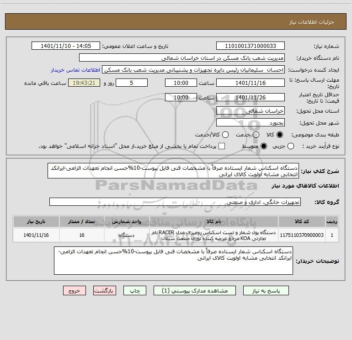
Task: Click the ردیف column header
Action: coord(332,221)
